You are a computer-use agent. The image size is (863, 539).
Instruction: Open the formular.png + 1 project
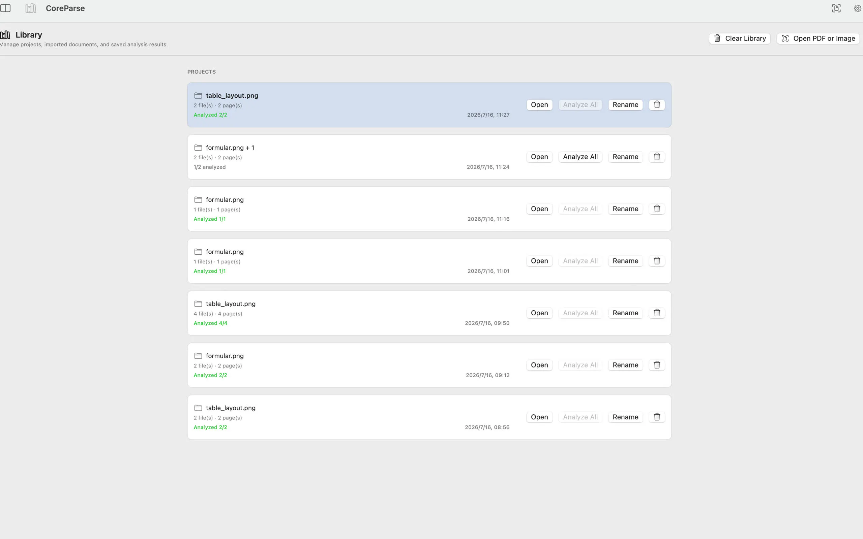tap(539, 157)
